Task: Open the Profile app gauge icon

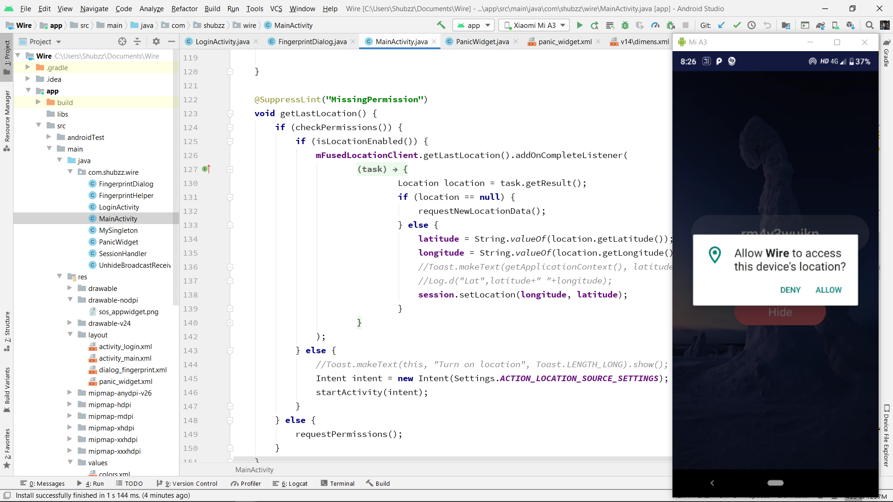Action: [655, 25]
